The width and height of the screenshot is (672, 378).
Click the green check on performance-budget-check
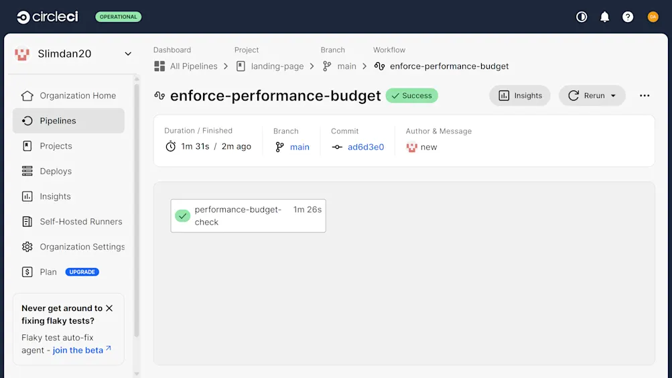pos(182,216)
